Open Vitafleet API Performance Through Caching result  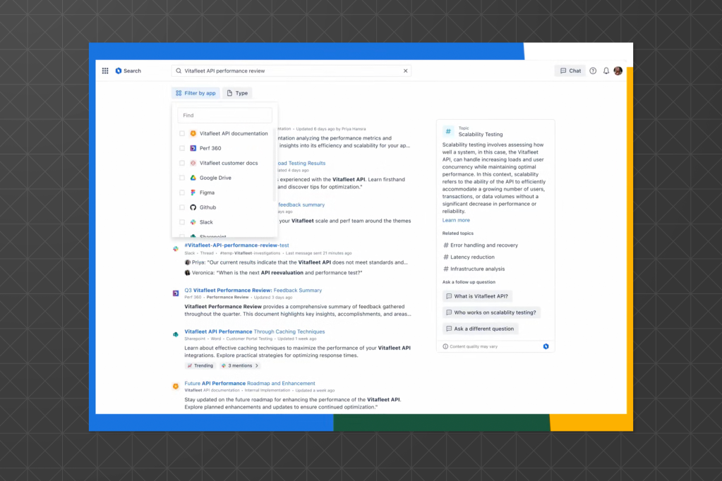click(255, 331)
